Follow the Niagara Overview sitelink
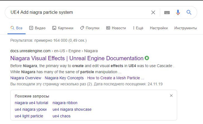 pos(26,78)
